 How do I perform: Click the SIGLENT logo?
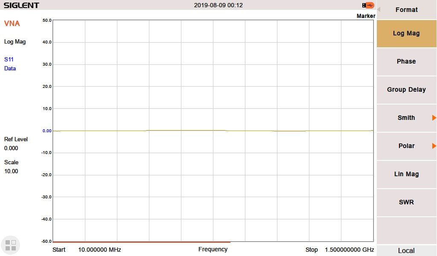21,6
